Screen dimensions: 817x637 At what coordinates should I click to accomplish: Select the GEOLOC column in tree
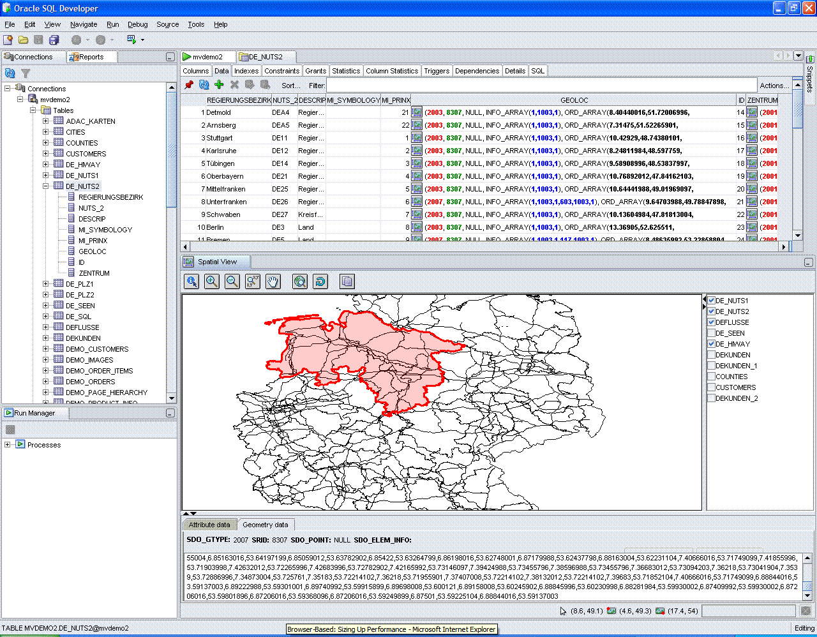click(x=93, y=251)
